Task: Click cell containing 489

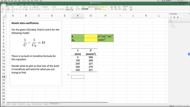Action: click(91, 60)
